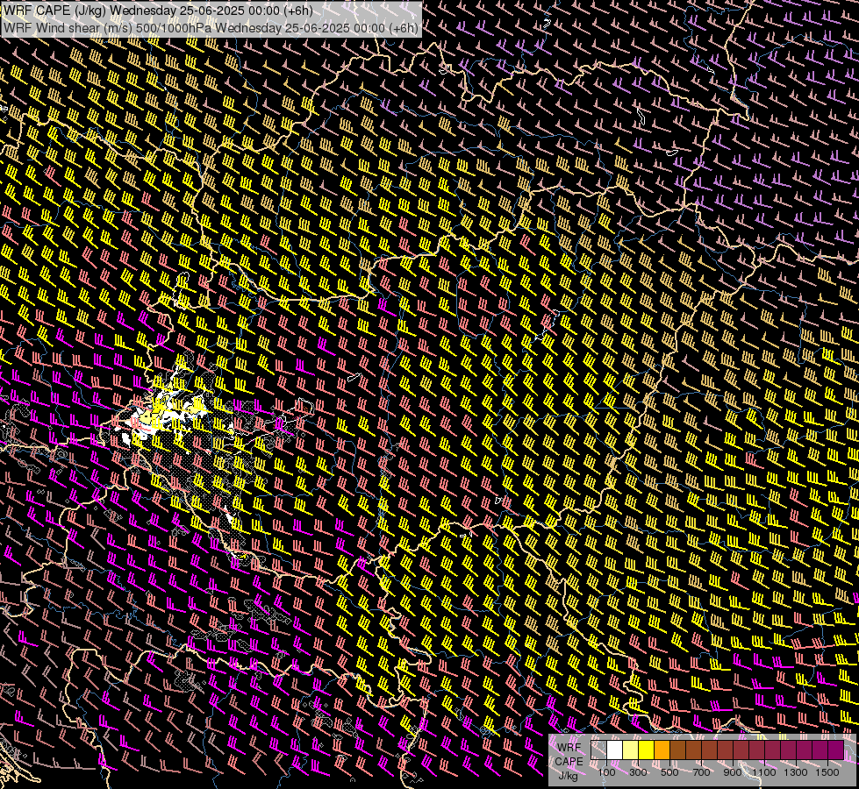859x789 pixels.
Task: Click the 1300 label on legend
Action: click(x=796, y=772)
